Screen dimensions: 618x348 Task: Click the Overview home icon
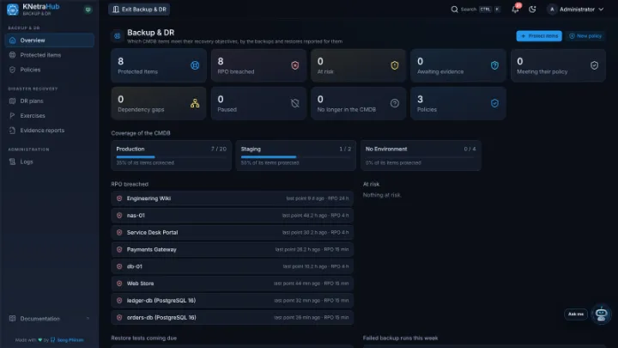[x=13, y=40]
